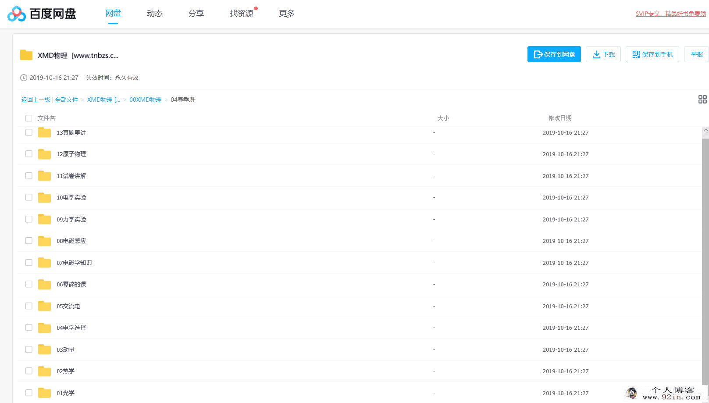Check the box for 06零碎的课

point(29,284)
